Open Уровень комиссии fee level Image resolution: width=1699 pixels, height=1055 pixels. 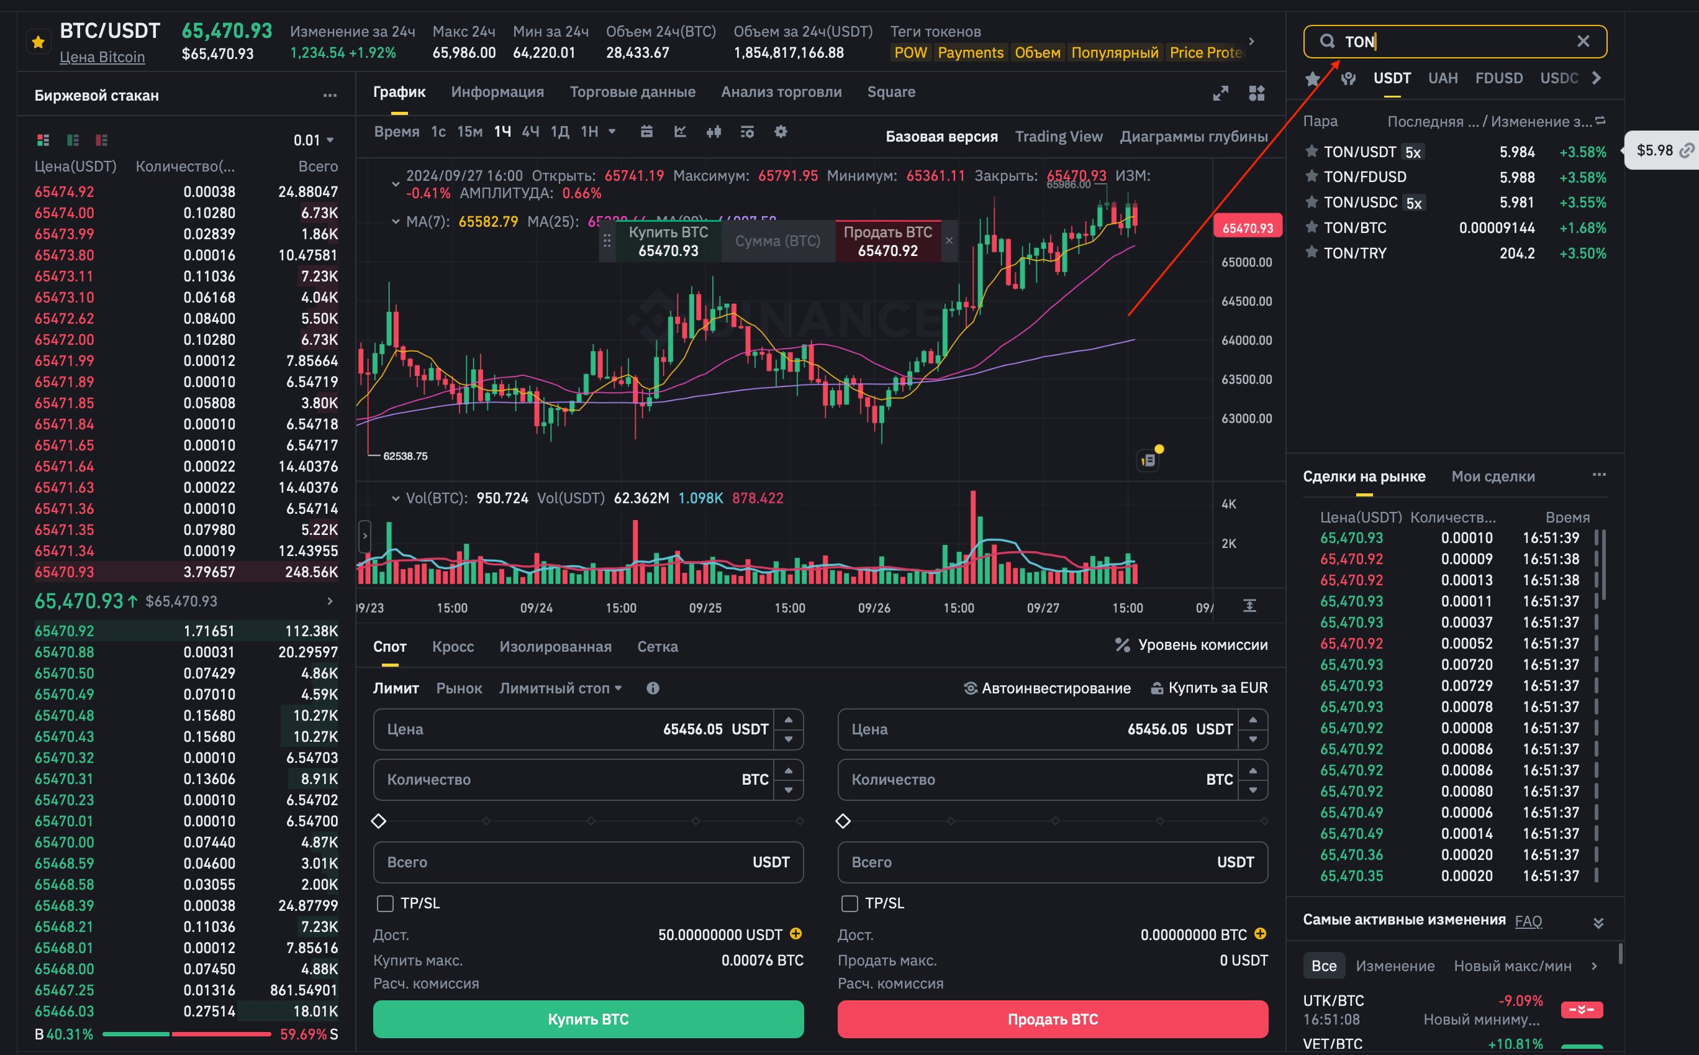[1192, 645]
